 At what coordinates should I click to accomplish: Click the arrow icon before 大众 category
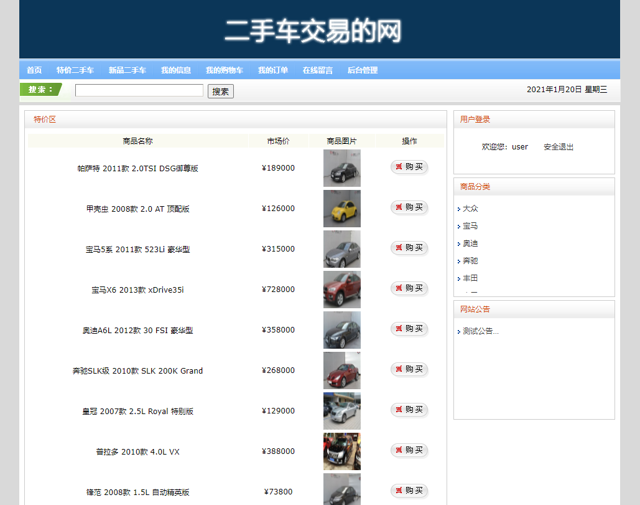coord(459,209)
